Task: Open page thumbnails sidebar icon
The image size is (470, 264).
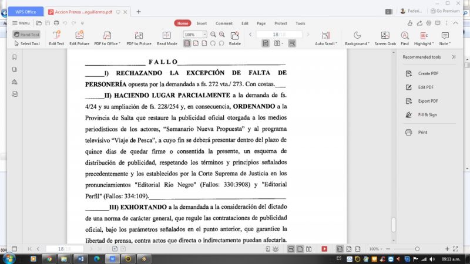Action: click(x=14, y=69)
